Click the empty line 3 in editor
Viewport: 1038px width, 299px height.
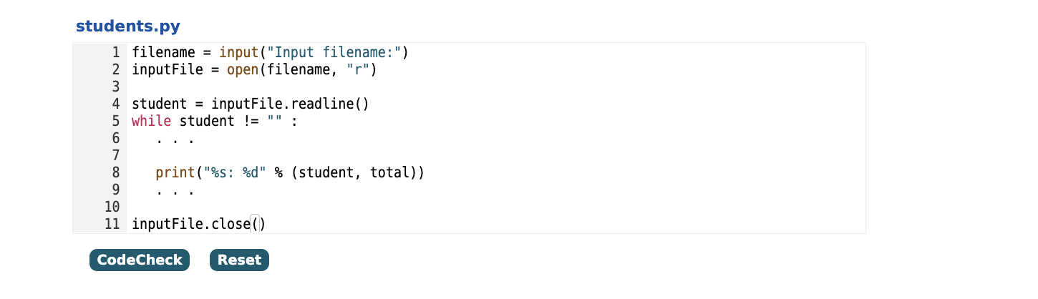pyautogui.click(x=496, y=87)
